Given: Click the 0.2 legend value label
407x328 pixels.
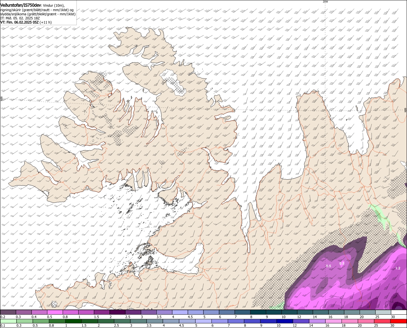Looking at the screenshot, I should tap(3, 317).
